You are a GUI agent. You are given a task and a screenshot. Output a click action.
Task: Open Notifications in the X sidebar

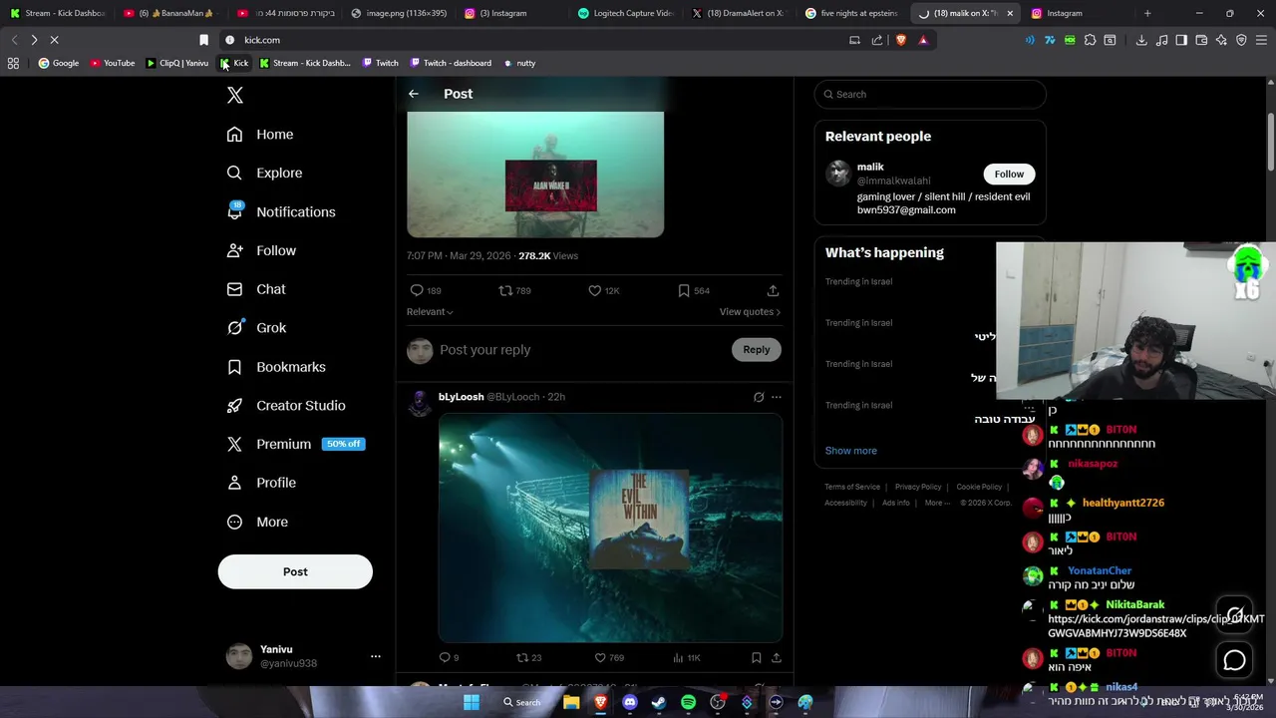[281, 211]
